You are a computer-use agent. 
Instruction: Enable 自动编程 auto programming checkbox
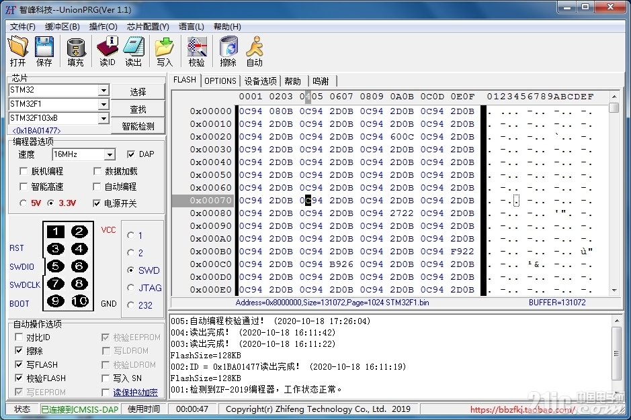(x=97, y=187)
